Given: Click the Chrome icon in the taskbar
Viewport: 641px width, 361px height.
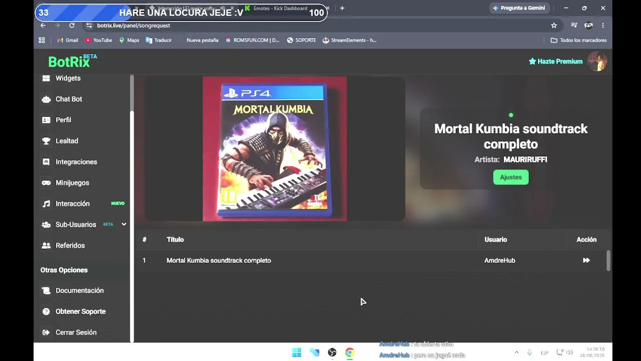Looking at the screenshot, I should pyautogui.click(x=350, y=353).
